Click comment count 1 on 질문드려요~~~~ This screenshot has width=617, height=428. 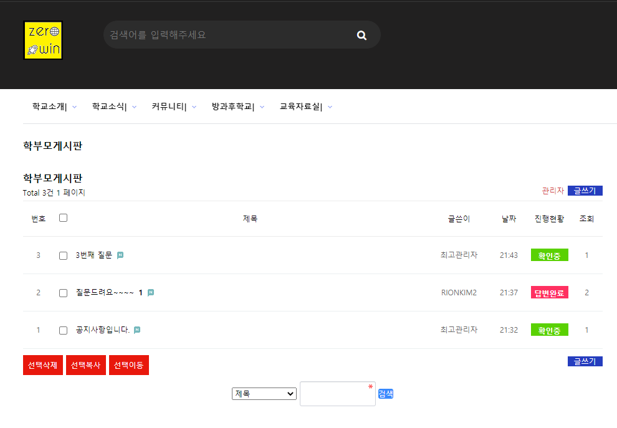(x=140, y=293)
